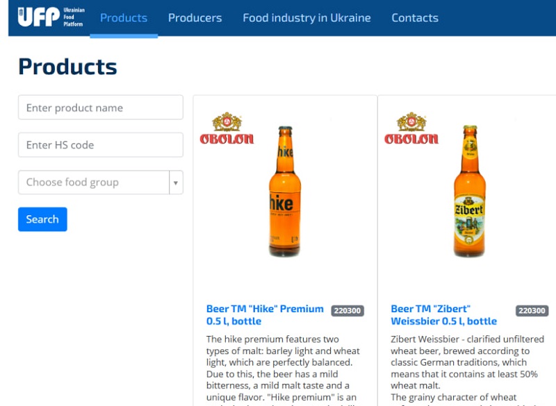Open the Products navigation tab
The height and width of the screenshot is (406, 556).
pos(124,18)
